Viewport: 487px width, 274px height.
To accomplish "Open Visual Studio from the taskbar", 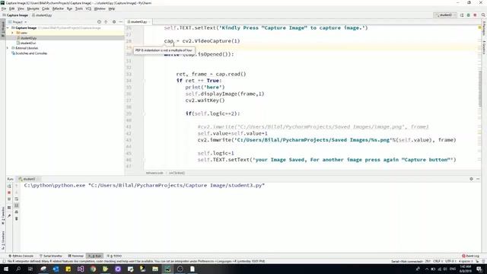I will pyautogui.click(x=81, y=269).
